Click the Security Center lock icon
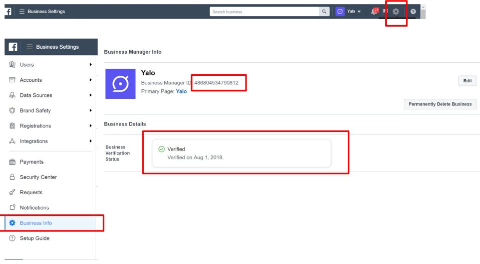 [x=12, y=177]
